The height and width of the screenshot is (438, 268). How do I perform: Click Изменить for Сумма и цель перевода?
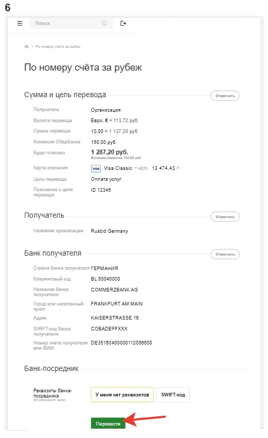225,96
